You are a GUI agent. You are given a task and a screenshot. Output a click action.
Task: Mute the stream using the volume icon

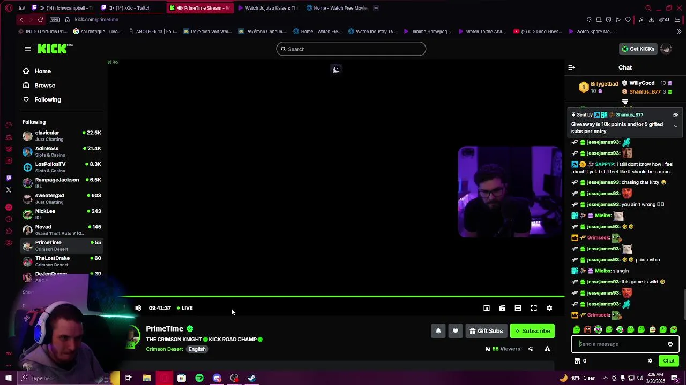click(138, 308)
